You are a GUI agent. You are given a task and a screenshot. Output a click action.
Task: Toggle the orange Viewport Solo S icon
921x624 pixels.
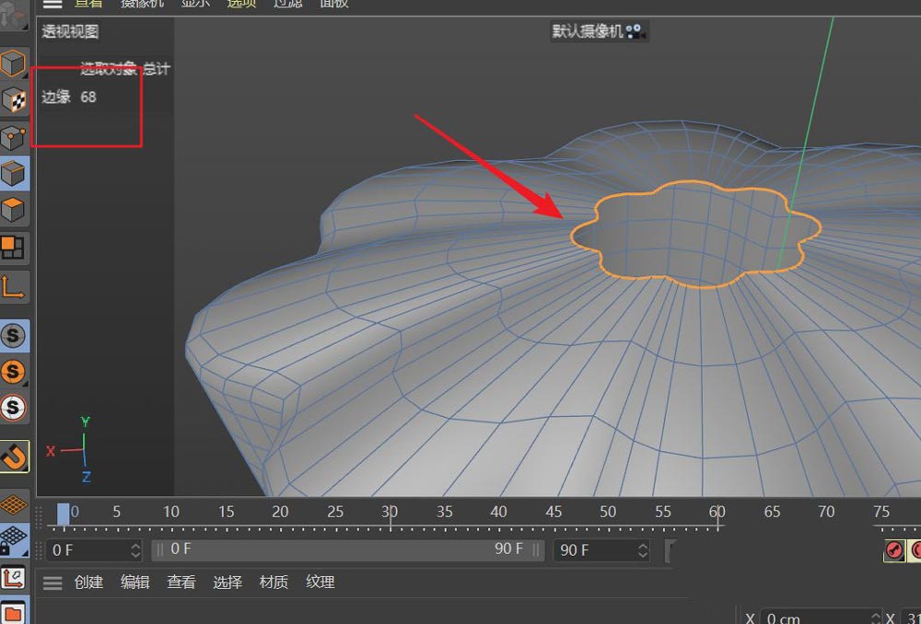point(14,372)
